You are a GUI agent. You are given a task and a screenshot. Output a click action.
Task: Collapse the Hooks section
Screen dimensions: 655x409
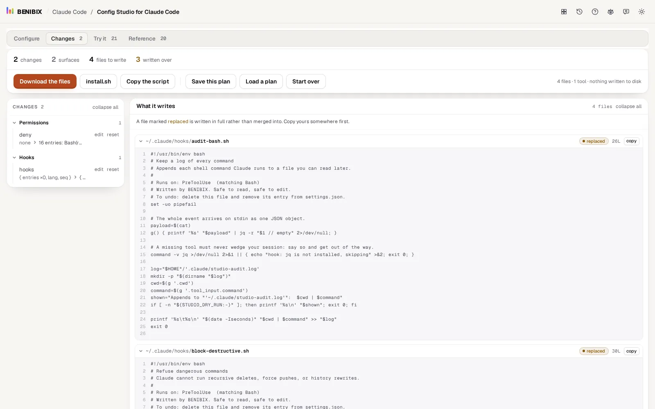(14, 157)
